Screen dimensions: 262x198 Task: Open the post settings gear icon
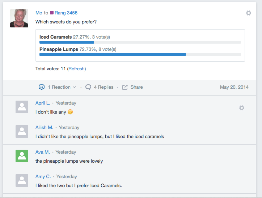coord(249,13)
